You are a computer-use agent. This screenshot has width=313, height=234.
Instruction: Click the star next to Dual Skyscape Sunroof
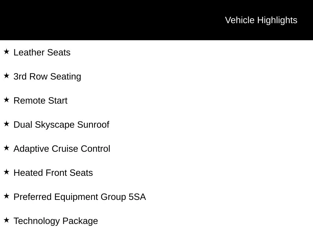pyautogui.click(x=6, y=124)
